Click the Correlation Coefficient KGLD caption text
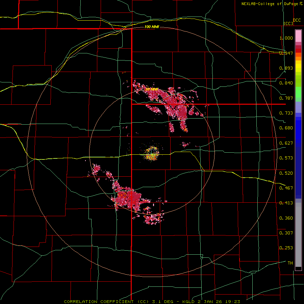Viewport: 304px width, 304px height. point(152,302)
